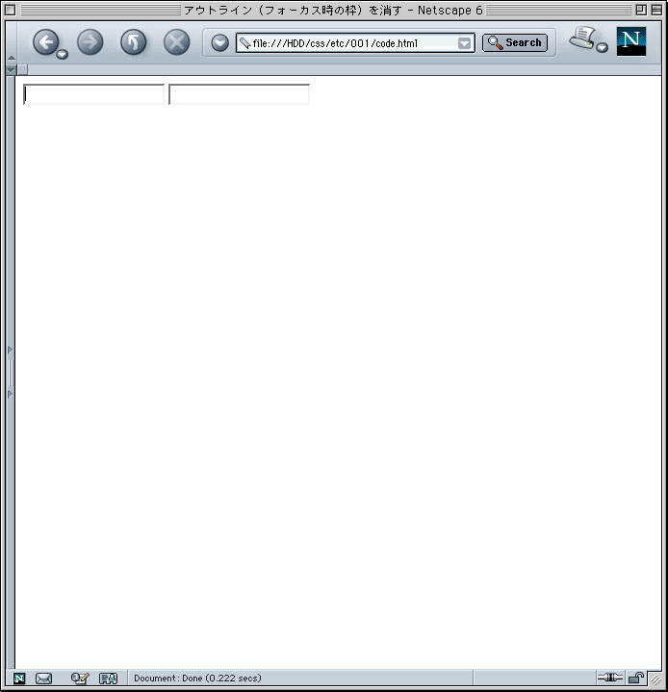Open Composer from the status bar icon
The image size is (668, 692).
click(80, 679)
